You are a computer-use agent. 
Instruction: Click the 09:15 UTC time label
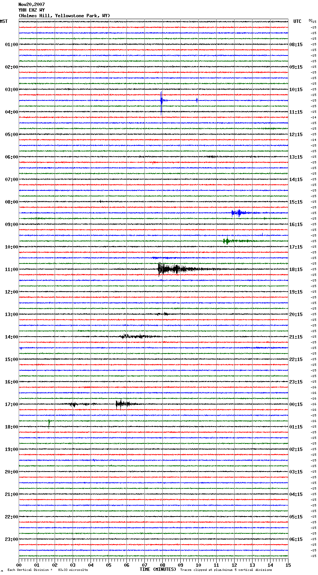pos(296,67)
